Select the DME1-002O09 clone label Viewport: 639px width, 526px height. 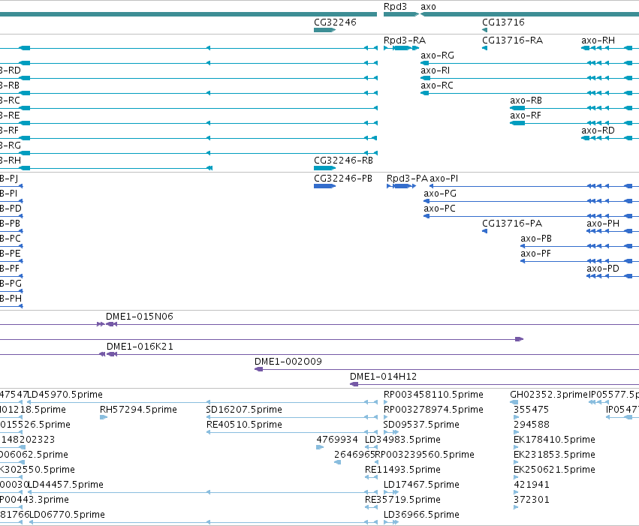[288, 362]
